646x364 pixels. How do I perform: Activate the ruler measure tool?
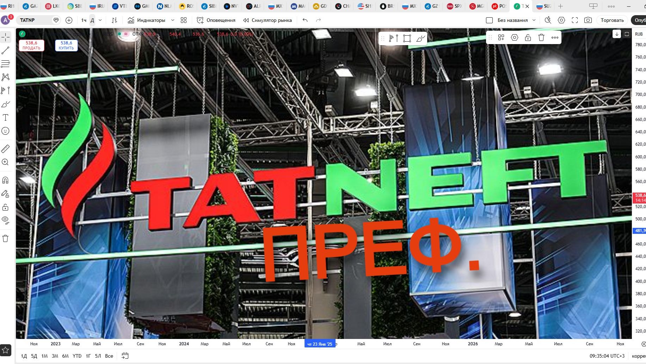click(6, 149)
